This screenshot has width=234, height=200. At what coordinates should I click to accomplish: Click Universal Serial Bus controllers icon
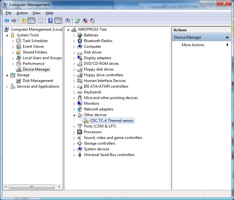[80, 155]
